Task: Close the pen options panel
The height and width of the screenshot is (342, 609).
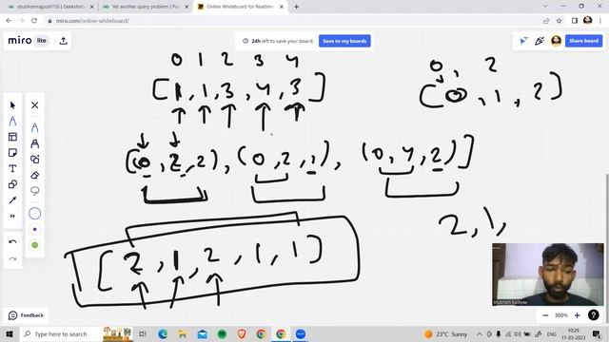Action: point(34,105)
